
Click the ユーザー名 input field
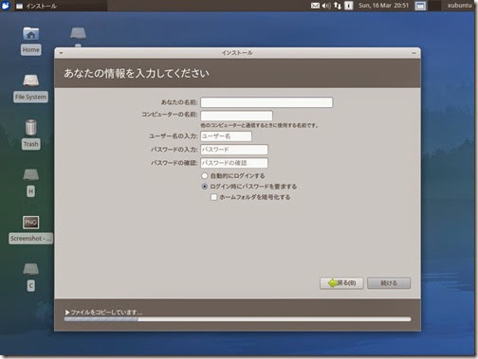[x=226, y=136]
